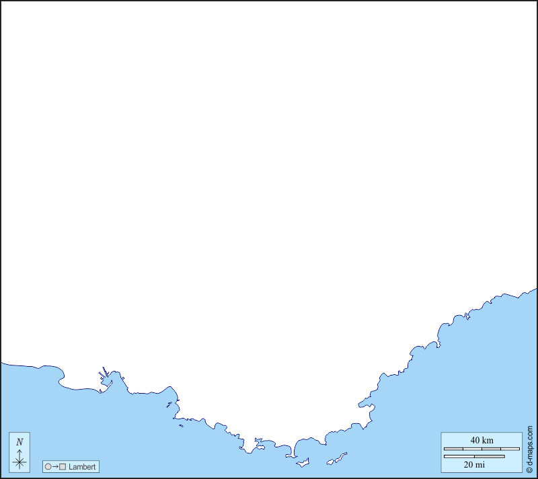Click the square icon before Lambert text
This screenshot has height=479, width=538.
pos(63,466)
